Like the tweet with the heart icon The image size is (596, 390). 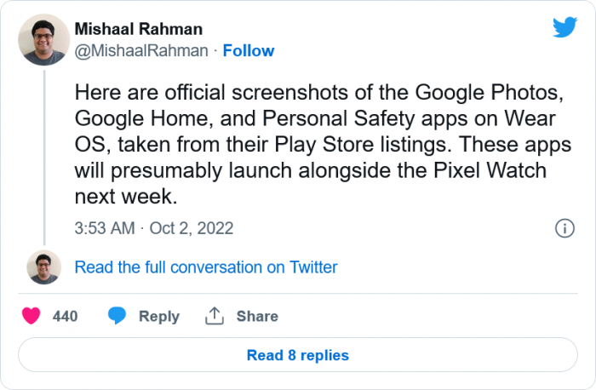point(32,316)
